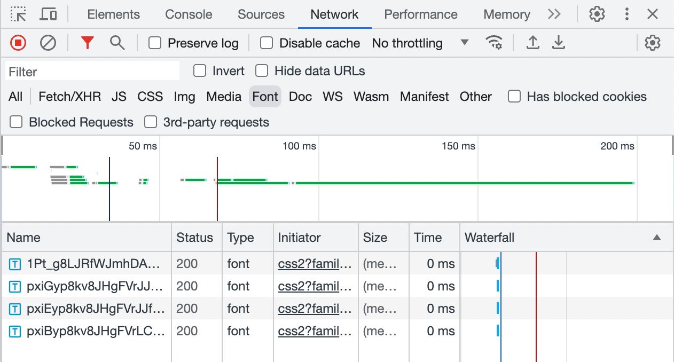Toggle the red filter funnel icon

pos(87,43)
